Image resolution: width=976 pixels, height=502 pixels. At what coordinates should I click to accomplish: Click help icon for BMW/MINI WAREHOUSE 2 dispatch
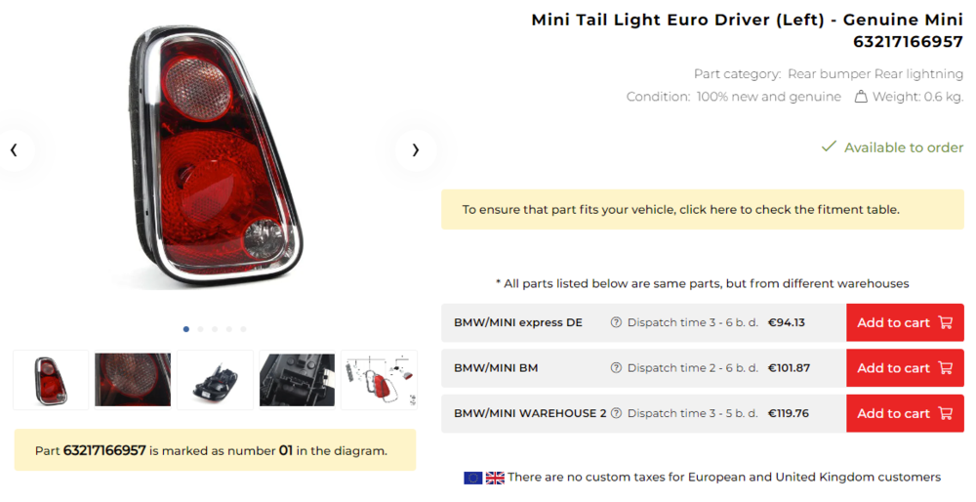click(x=616, y=413)
